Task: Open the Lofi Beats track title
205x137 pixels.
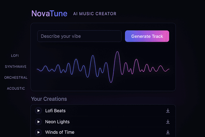Action: pos(55,111)
